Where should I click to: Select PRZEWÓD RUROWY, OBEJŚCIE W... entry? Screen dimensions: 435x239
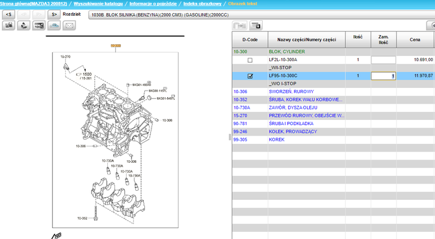pos(306,116)
